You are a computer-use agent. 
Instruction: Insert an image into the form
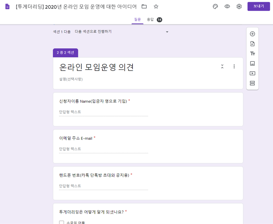click(252, 63)
